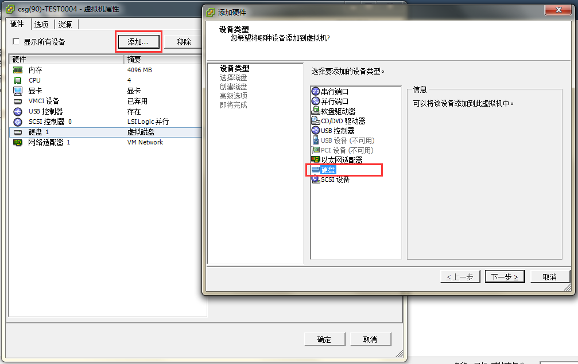The image size is (578, 364).
Task: Select the CD/DVD 驱动器 device icon
Action: coord(316,121)
